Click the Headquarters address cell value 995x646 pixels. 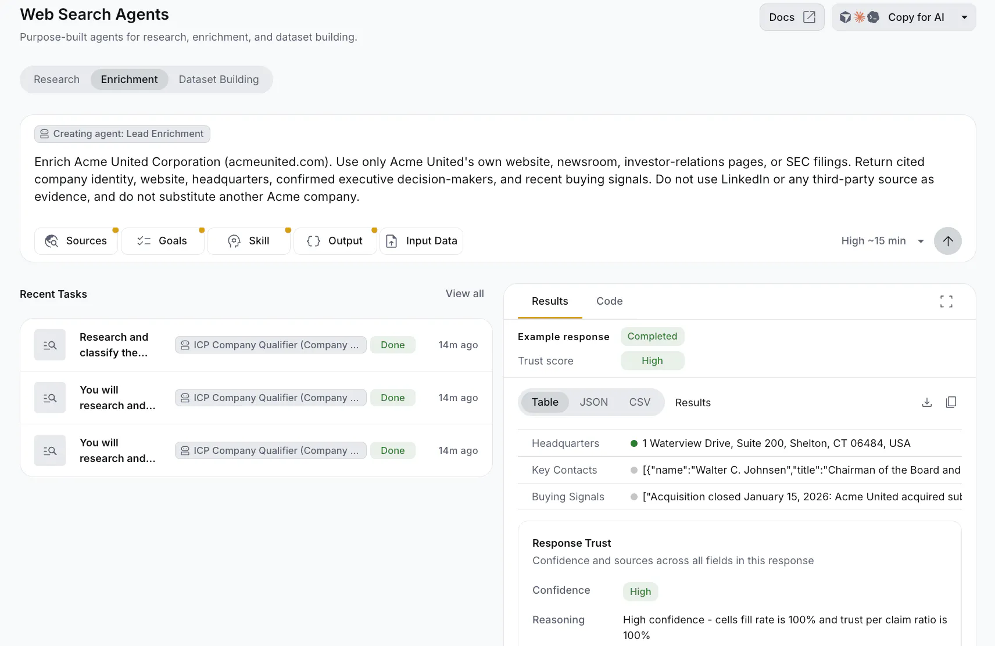point(776,443)
